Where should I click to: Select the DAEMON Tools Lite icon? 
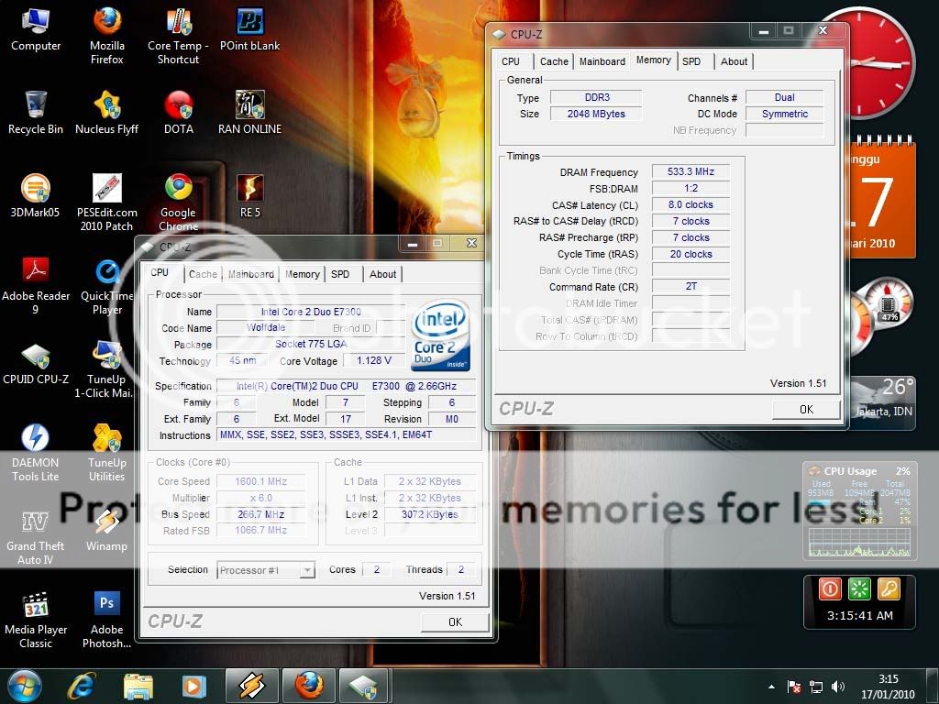click(36, 453)
